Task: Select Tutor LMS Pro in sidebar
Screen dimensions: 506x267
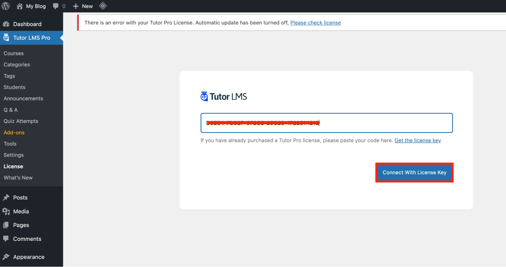Action: (31, 38)
